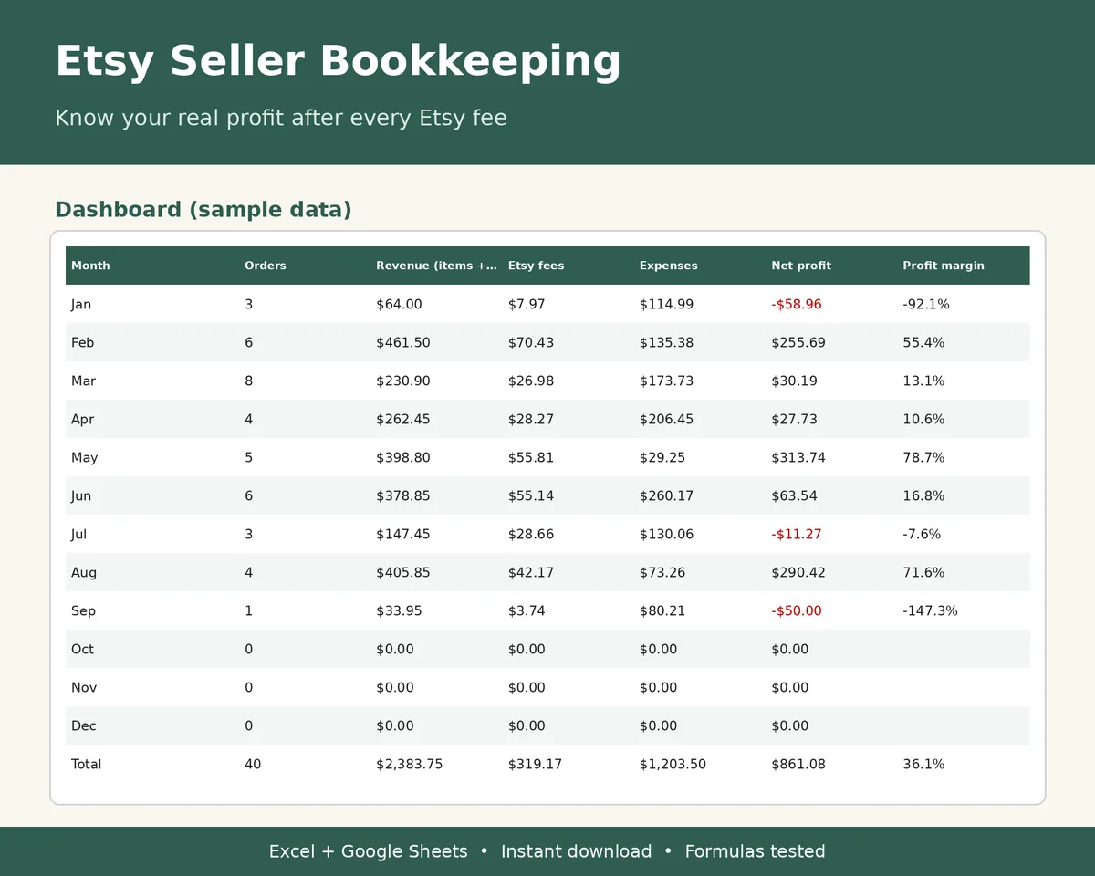Click May orders value 5
The image size is (1095, 876).
tap(248, 458)
